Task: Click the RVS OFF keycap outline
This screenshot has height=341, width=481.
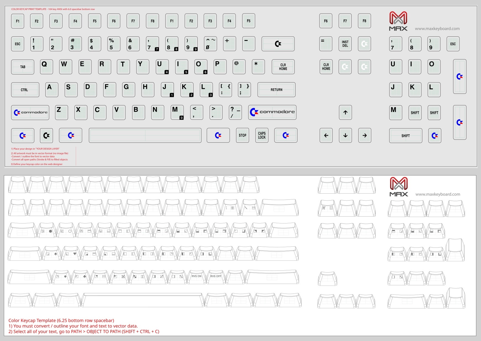Action: [x=216, y=277]
